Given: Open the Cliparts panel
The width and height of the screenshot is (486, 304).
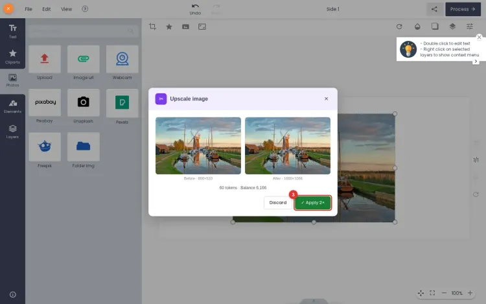Looking at the screenshot, I should (12, 56).
